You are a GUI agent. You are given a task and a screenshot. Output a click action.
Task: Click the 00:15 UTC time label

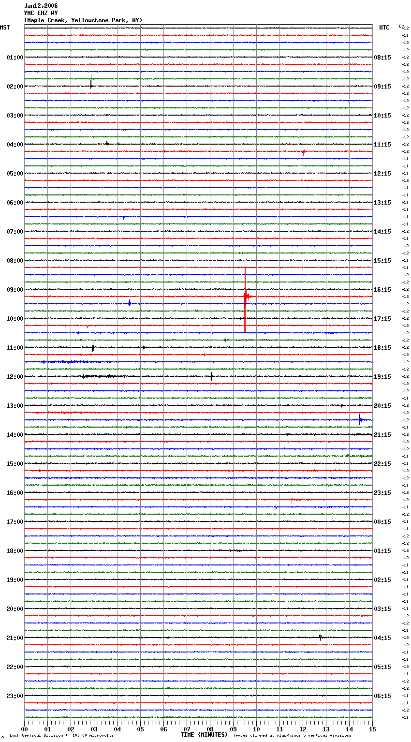click(382, 522)
